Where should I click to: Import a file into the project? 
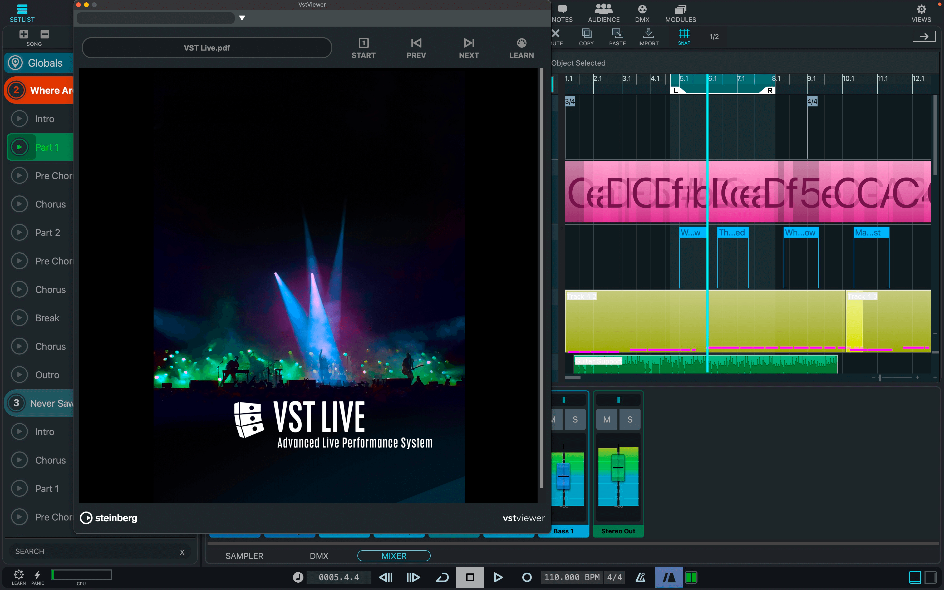coord(648,36)
